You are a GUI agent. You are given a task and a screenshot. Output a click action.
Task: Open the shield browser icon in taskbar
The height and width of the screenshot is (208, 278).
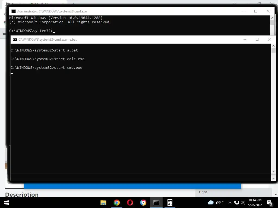click(x=143, y=203)
